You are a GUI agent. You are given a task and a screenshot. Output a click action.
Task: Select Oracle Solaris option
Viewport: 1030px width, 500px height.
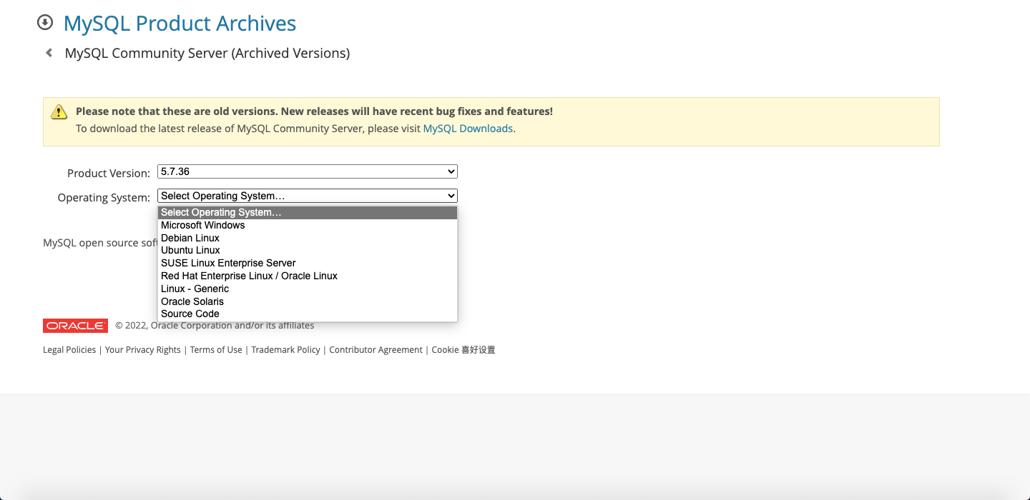tap(308, 301)
